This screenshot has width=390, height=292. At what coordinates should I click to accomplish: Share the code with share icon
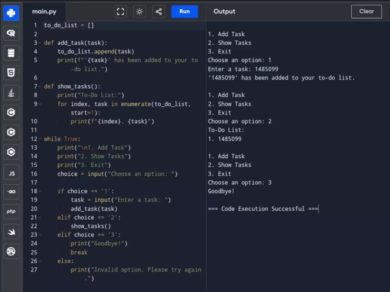(159, 11)
